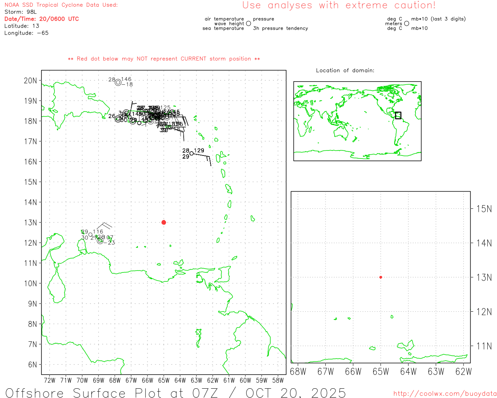Click the 'Use analyses with extreme caution!' heading

pyautogui.click(x=339, y=5)
